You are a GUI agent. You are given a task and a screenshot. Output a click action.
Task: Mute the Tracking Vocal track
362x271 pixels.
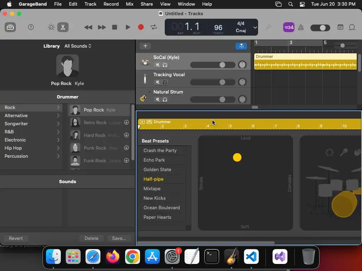tap(157, 82)
